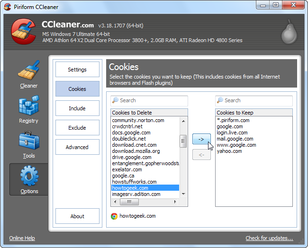The width and height of the screenshot is (308, 248).
Task: Open the Settings tab
Action: [77, 70]
